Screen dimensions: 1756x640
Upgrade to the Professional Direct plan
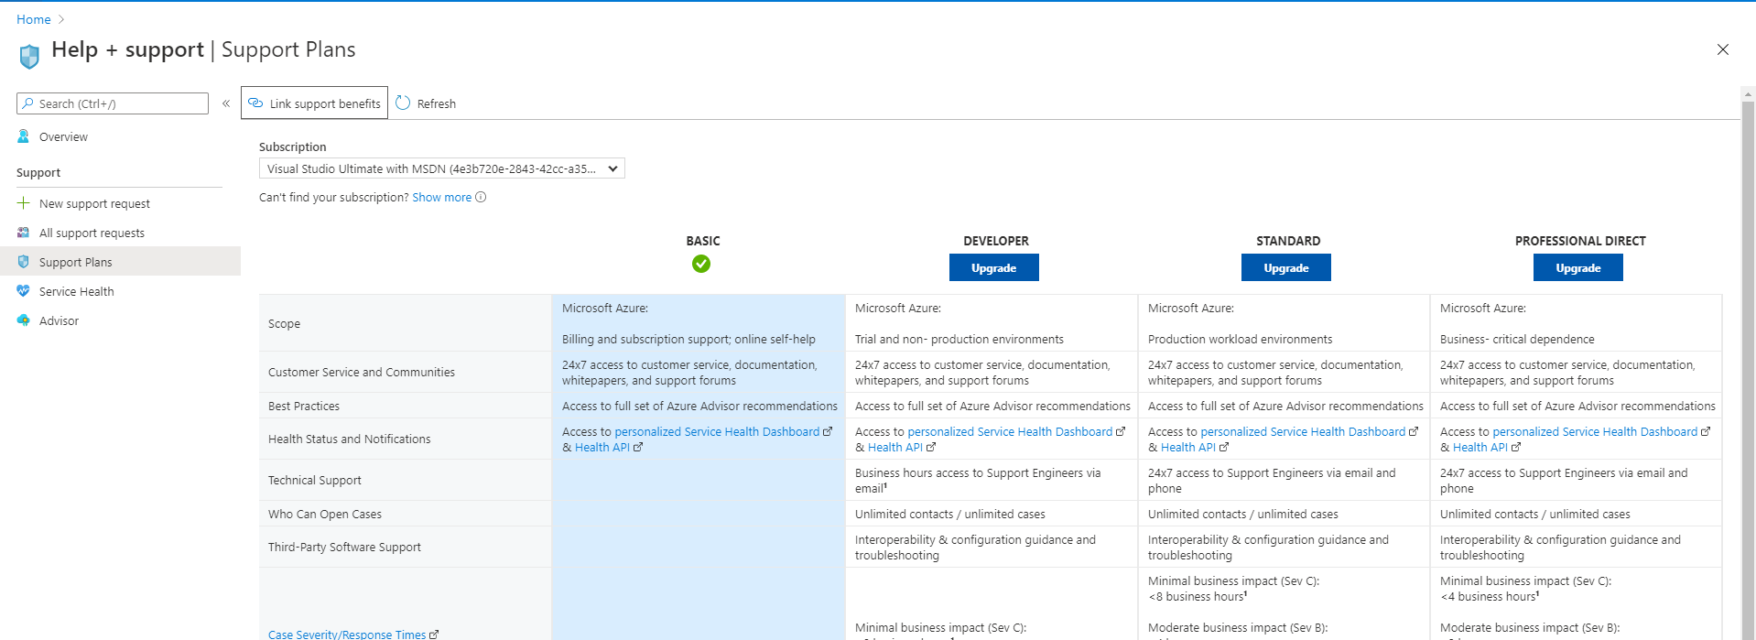point(1578,267)
